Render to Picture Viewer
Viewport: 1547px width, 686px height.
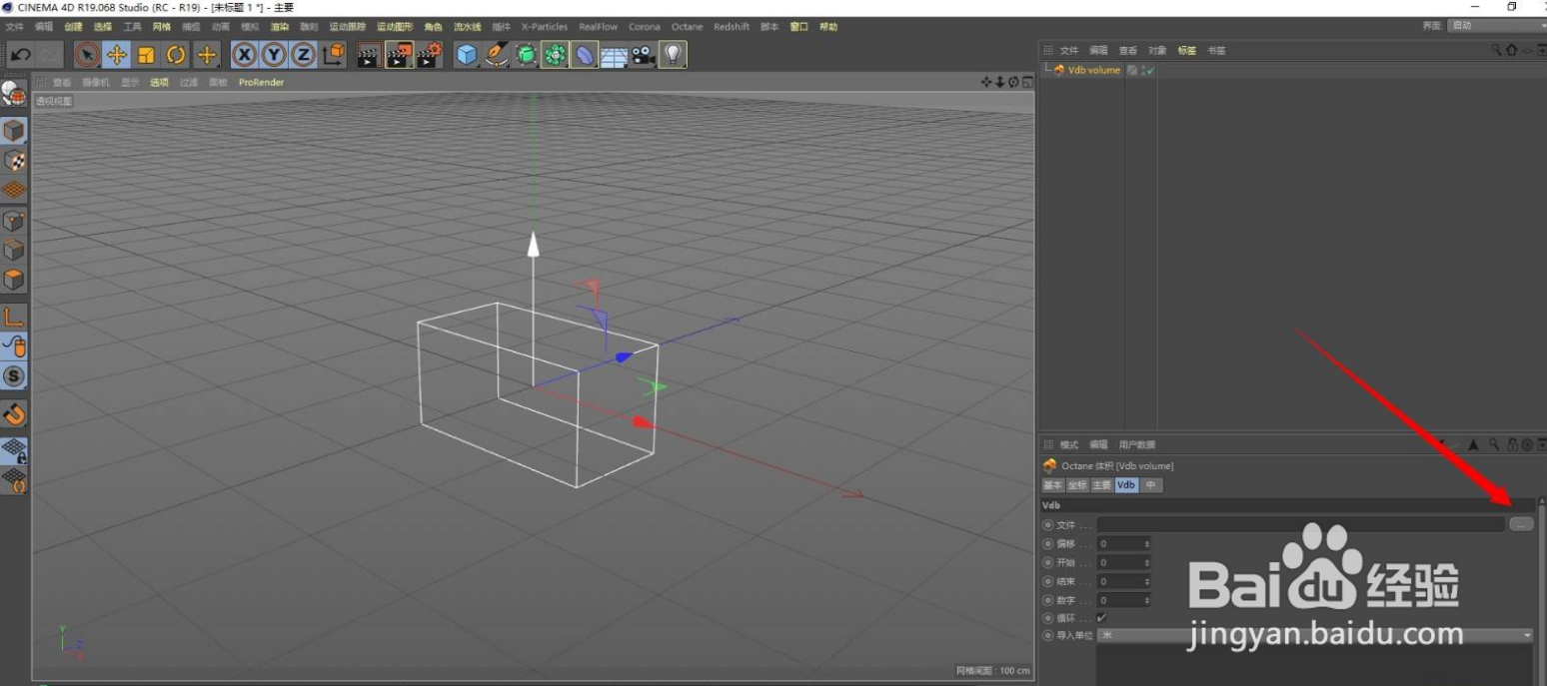[x=399, y=55]
